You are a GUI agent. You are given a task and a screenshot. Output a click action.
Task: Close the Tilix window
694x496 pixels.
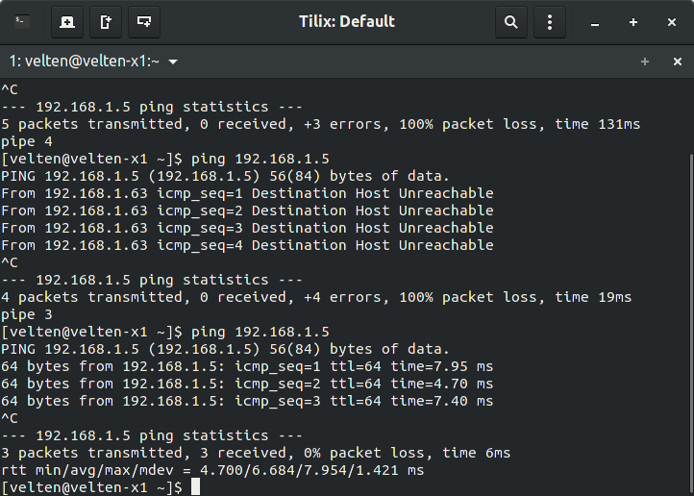(672, 22)
